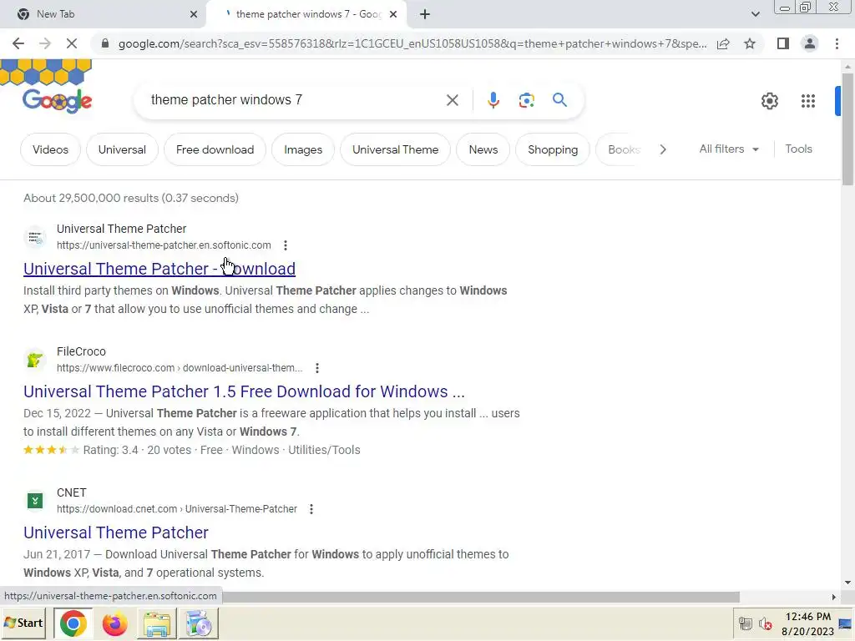Open Google quick settings gear
Screen dimensions: 855x641
pyautogui.click(x=769, y=101)
